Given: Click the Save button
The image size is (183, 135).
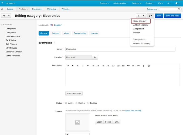Looking at the screenshot, I should [x=159, y=16].
